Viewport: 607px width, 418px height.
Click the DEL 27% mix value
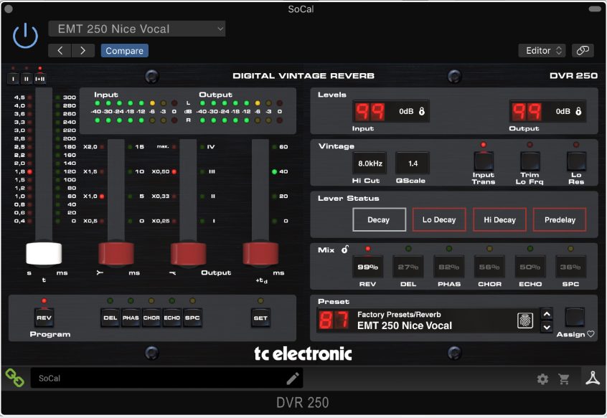pos(408,267)
